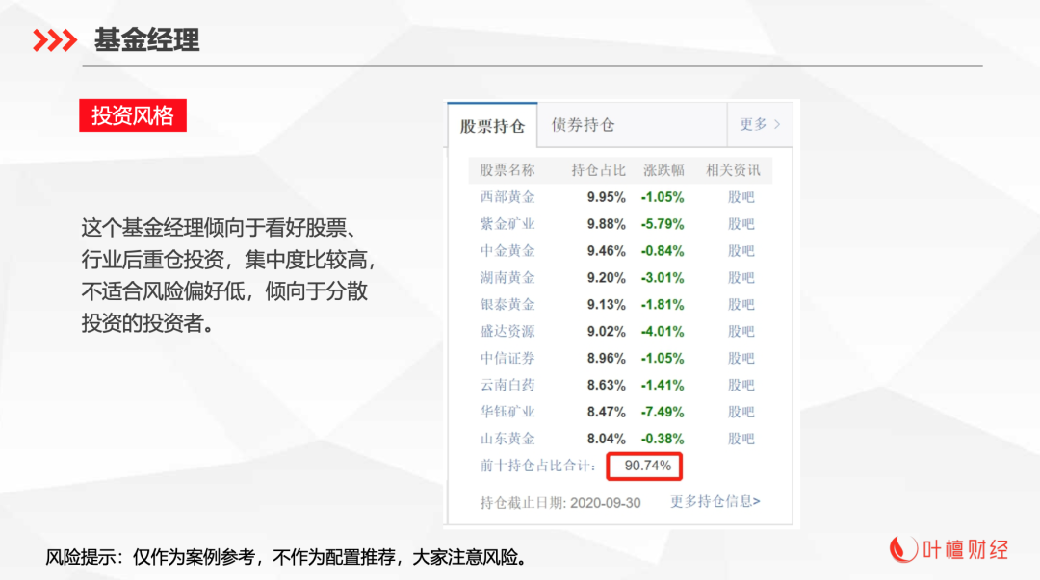
Task: Select the 9.95% holding value
Action: point(607,197)
